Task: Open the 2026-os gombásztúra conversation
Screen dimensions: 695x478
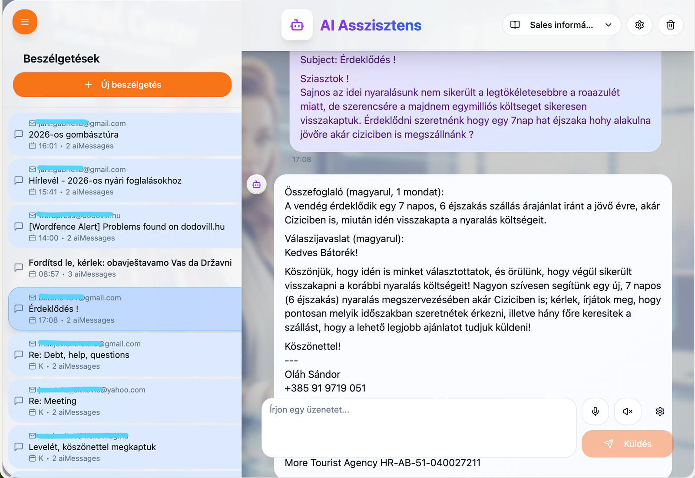Action: point(125,135)
